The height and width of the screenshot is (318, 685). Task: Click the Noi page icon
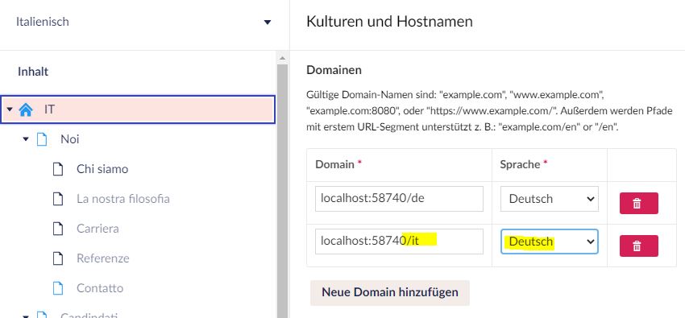pos(41,139)
